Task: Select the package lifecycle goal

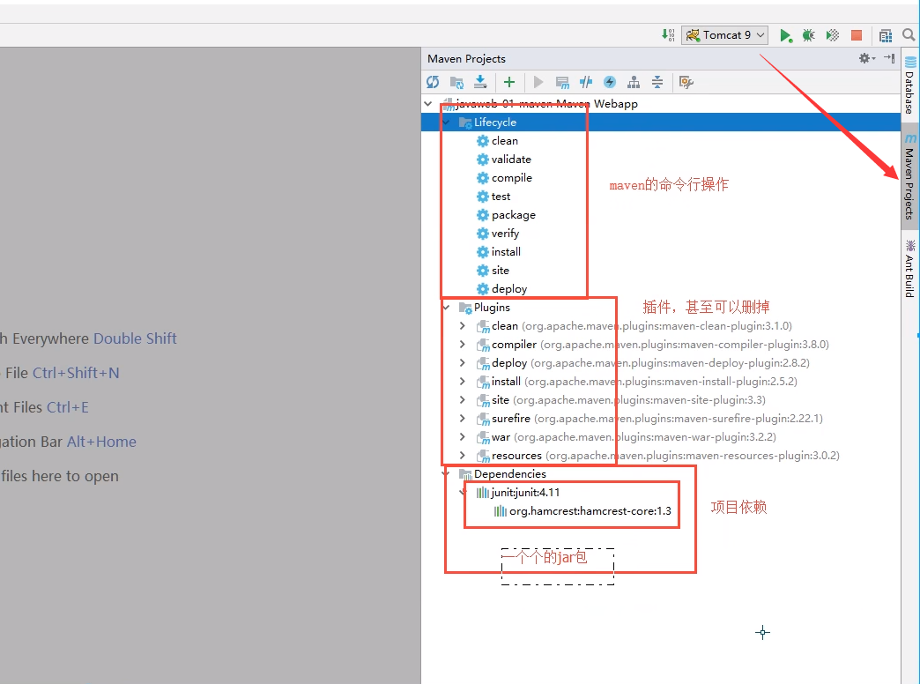Action: (x=513, y=215)
